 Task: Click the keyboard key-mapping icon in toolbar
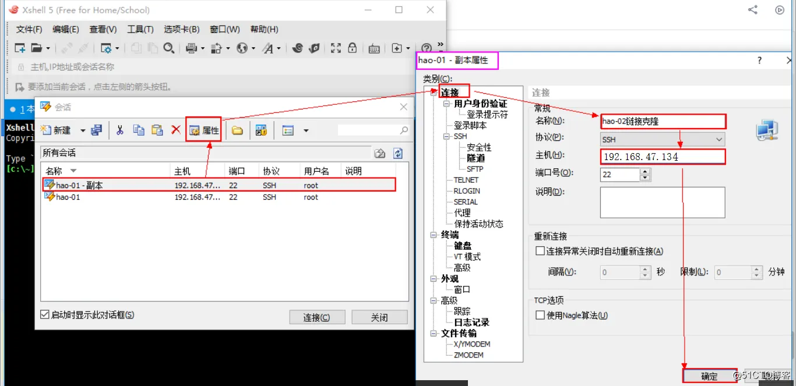374,48
